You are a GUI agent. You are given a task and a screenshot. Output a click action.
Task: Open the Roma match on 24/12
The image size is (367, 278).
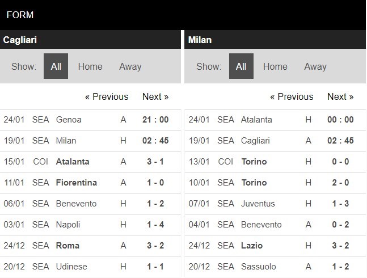(90, 246)
